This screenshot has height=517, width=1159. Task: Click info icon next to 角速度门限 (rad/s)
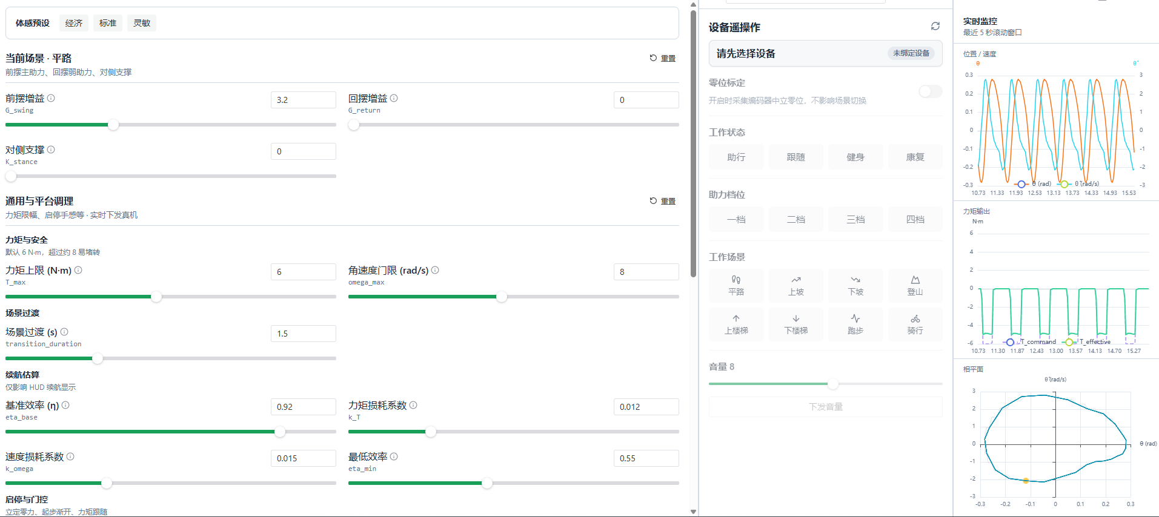tap(435, 270)
